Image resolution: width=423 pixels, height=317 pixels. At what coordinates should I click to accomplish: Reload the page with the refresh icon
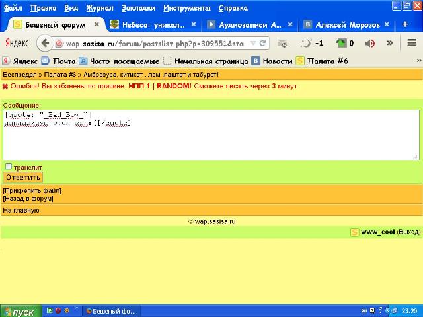tap(263, 43)
